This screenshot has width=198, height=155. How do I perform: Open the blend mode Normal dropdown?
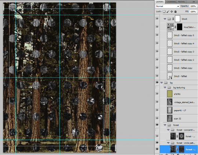coord(167,6)
